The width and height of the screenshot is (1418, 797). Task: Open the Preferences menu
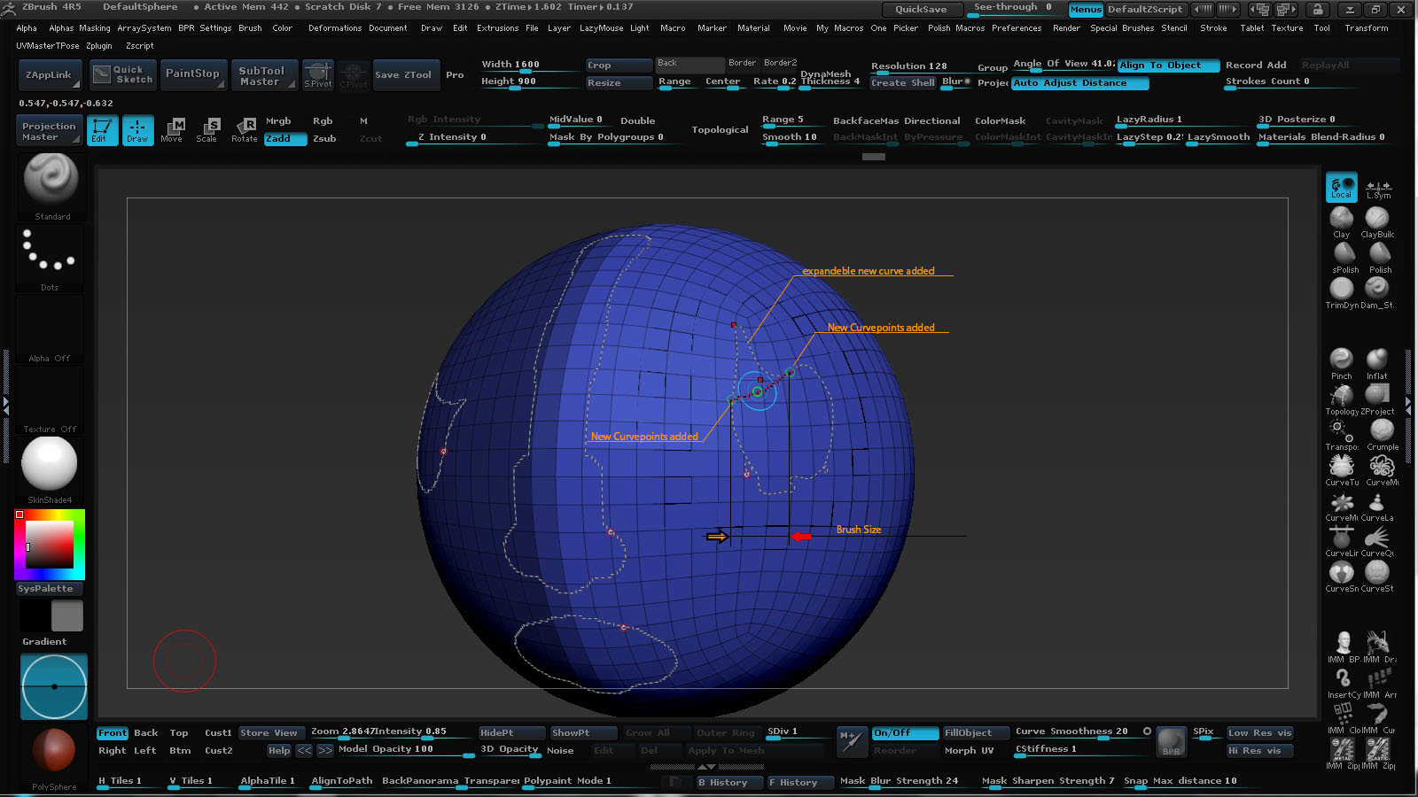coord(1016,28)
